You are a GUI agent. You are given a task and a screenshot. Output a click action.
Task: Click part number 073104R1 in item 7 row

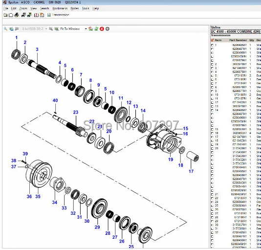coord(240,83)
